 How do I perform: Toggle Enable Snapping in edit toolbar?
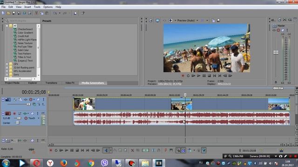coord(178,150)
